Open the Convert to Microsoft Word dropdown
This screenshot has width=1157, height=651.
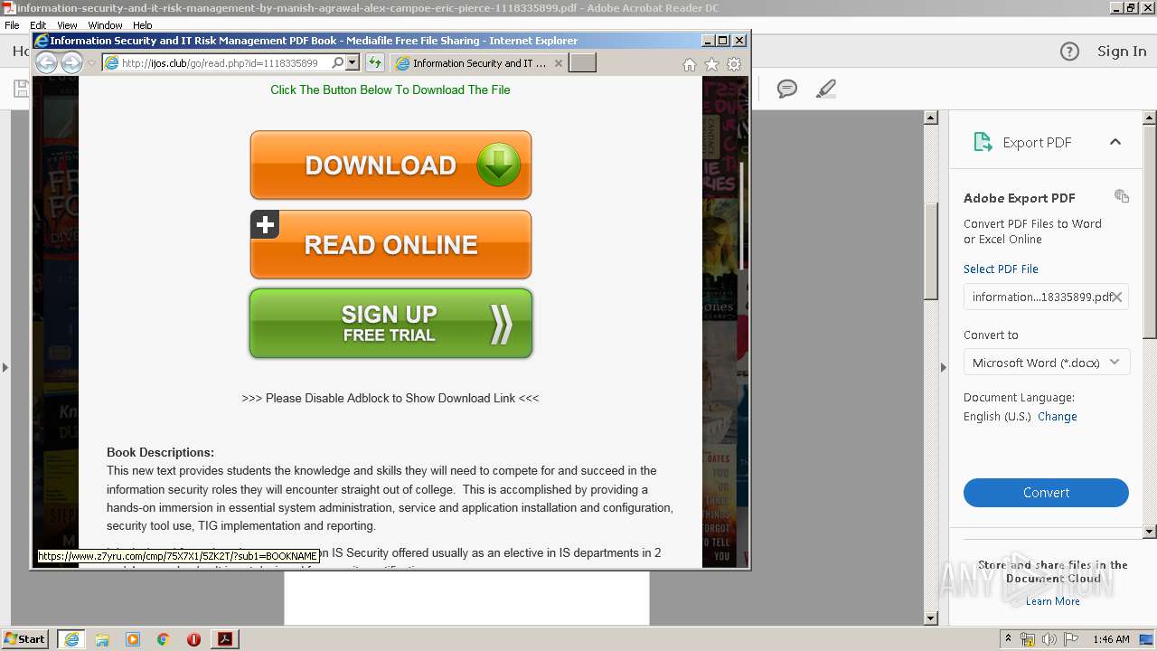pyautogui.click(x=1046, y=363)
